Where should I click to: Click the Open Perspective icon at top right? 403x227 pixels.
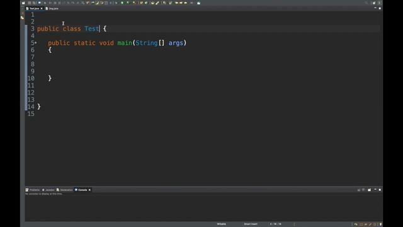374,3
